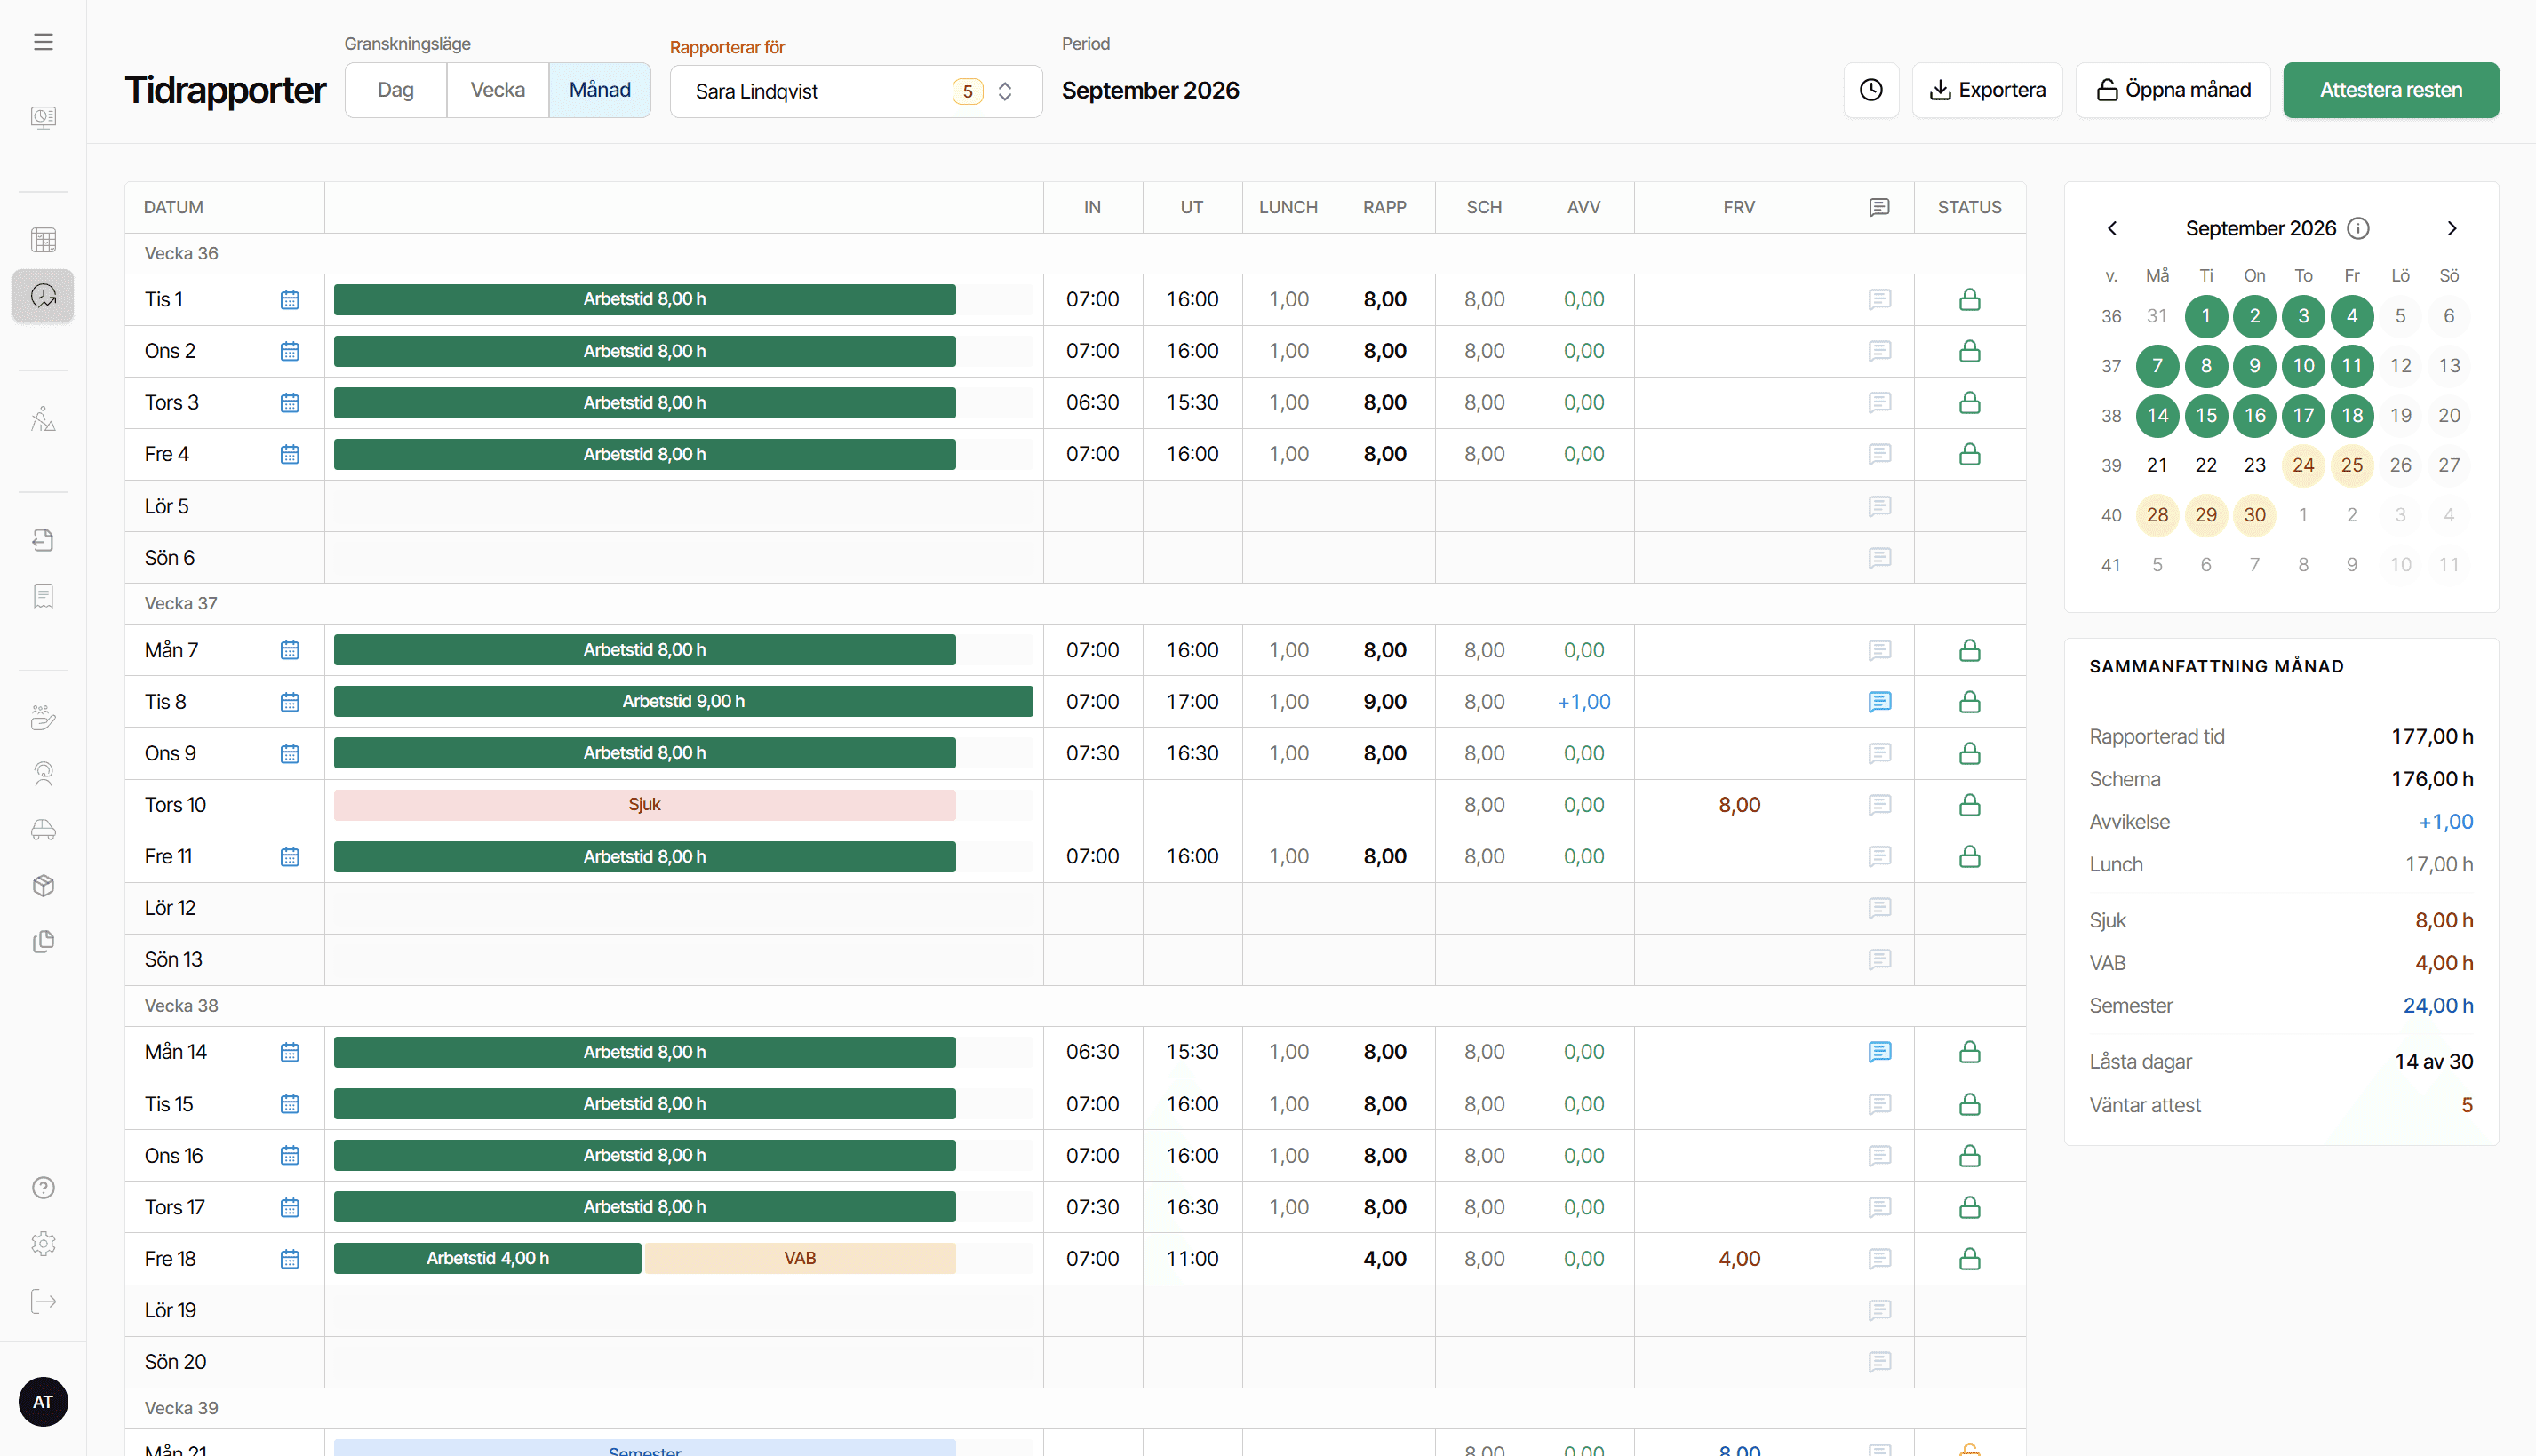Screen dimensions: 2536x1456
Task: Open the settings gear in sidebar
Action: click(43, 1244)
